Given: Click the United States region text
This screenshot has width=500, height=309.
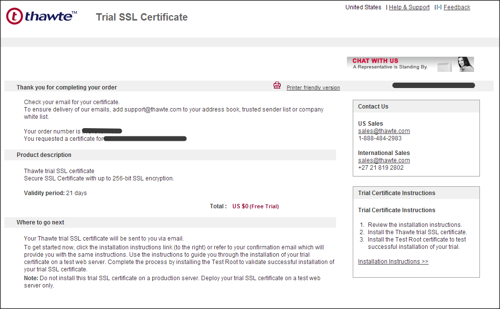Looking at the screenshot, I should (363, 7).
